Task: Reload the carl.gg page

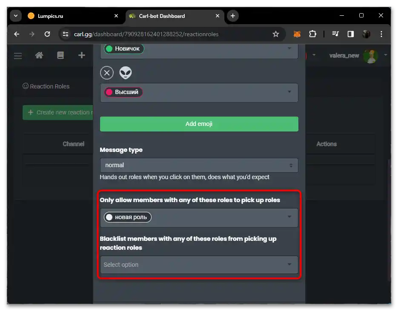Action: 47,34
